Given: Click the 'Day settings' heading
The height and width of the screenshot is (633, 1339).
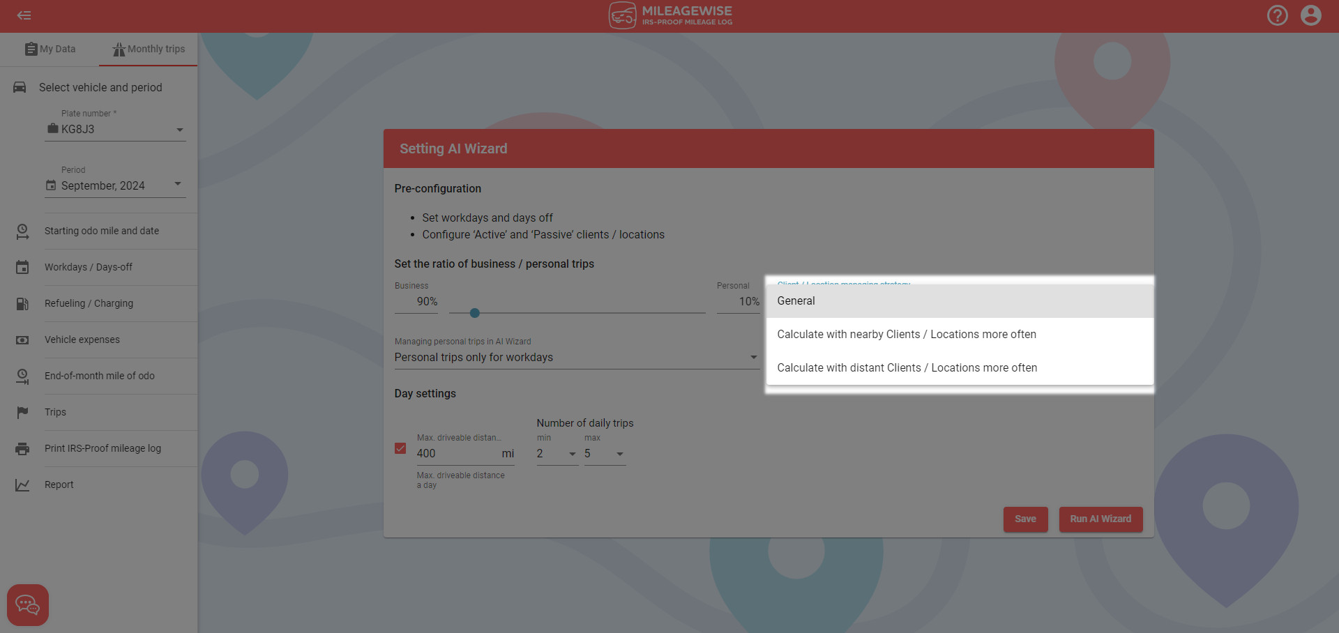Looking at the screenshot, I should pos(425,393).
